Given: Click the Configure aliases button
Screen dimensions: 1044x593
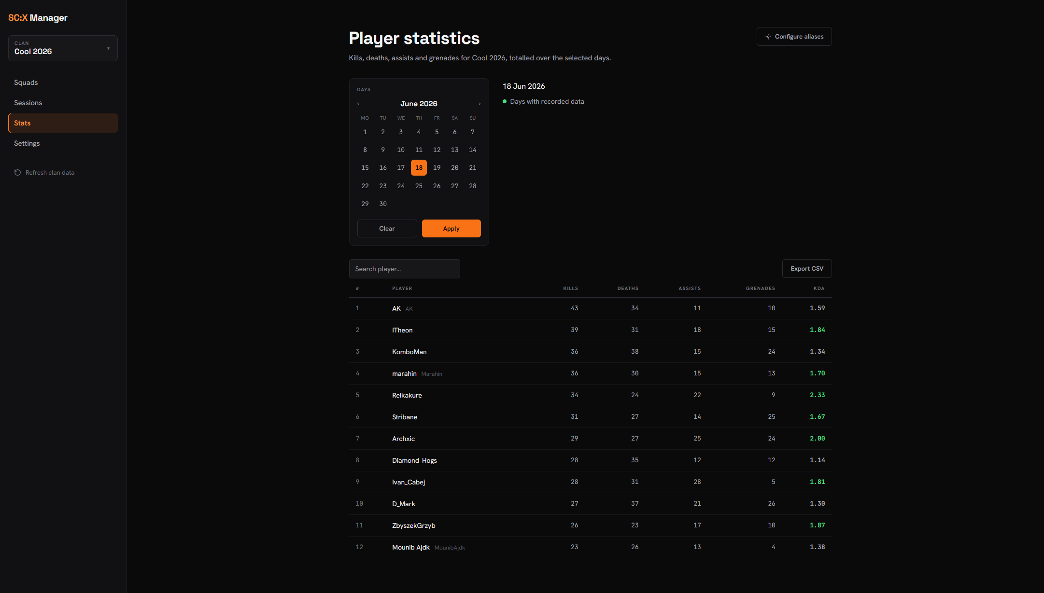Looking at the screenshot, I should [794, 37].
